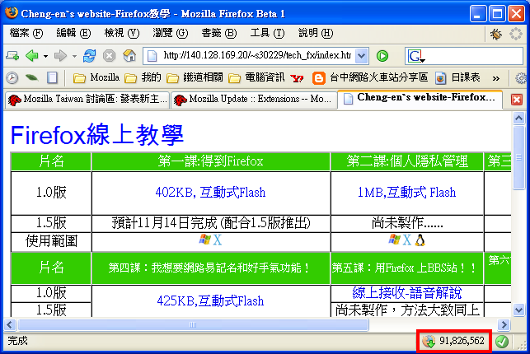Screen dimensions: 530x354
Task: Open 台中網路火車站分享區 bookmark
Action: [x=370, y=78]
